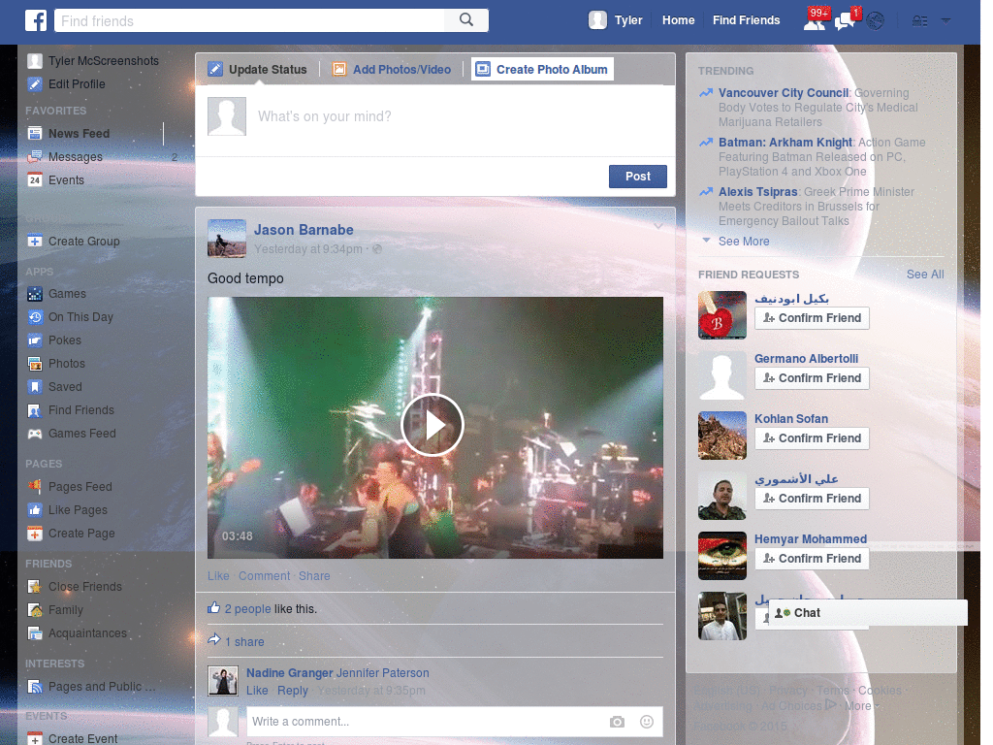Click the Pokes icon
993x745 pixels.
click(35, 340)
